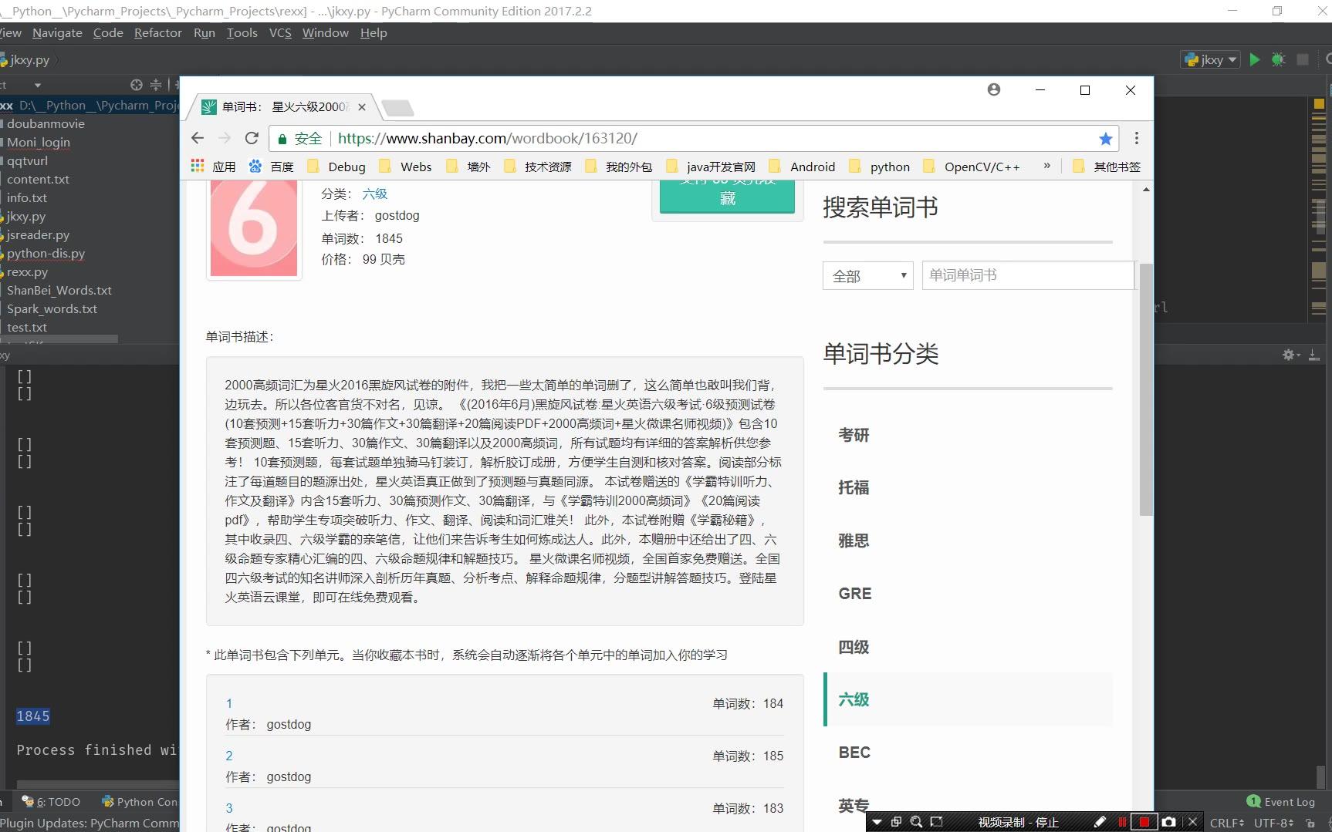Open the run panel settings gear
The image size is (1332, 832).
click(1288, 355)
